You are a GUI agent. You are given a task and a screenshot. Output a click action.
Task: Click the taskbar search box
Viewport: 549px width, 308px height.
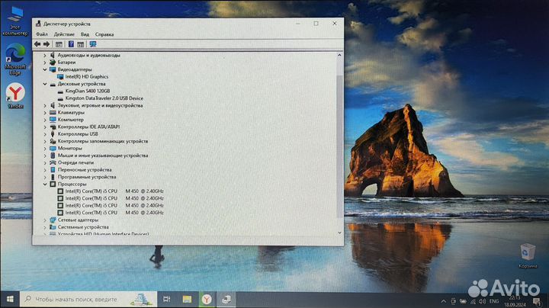tap(88, 300)
